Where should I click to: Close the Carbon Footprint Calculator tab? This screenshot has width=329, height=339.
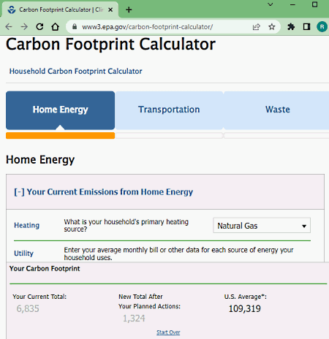click(x=110, y=9)
